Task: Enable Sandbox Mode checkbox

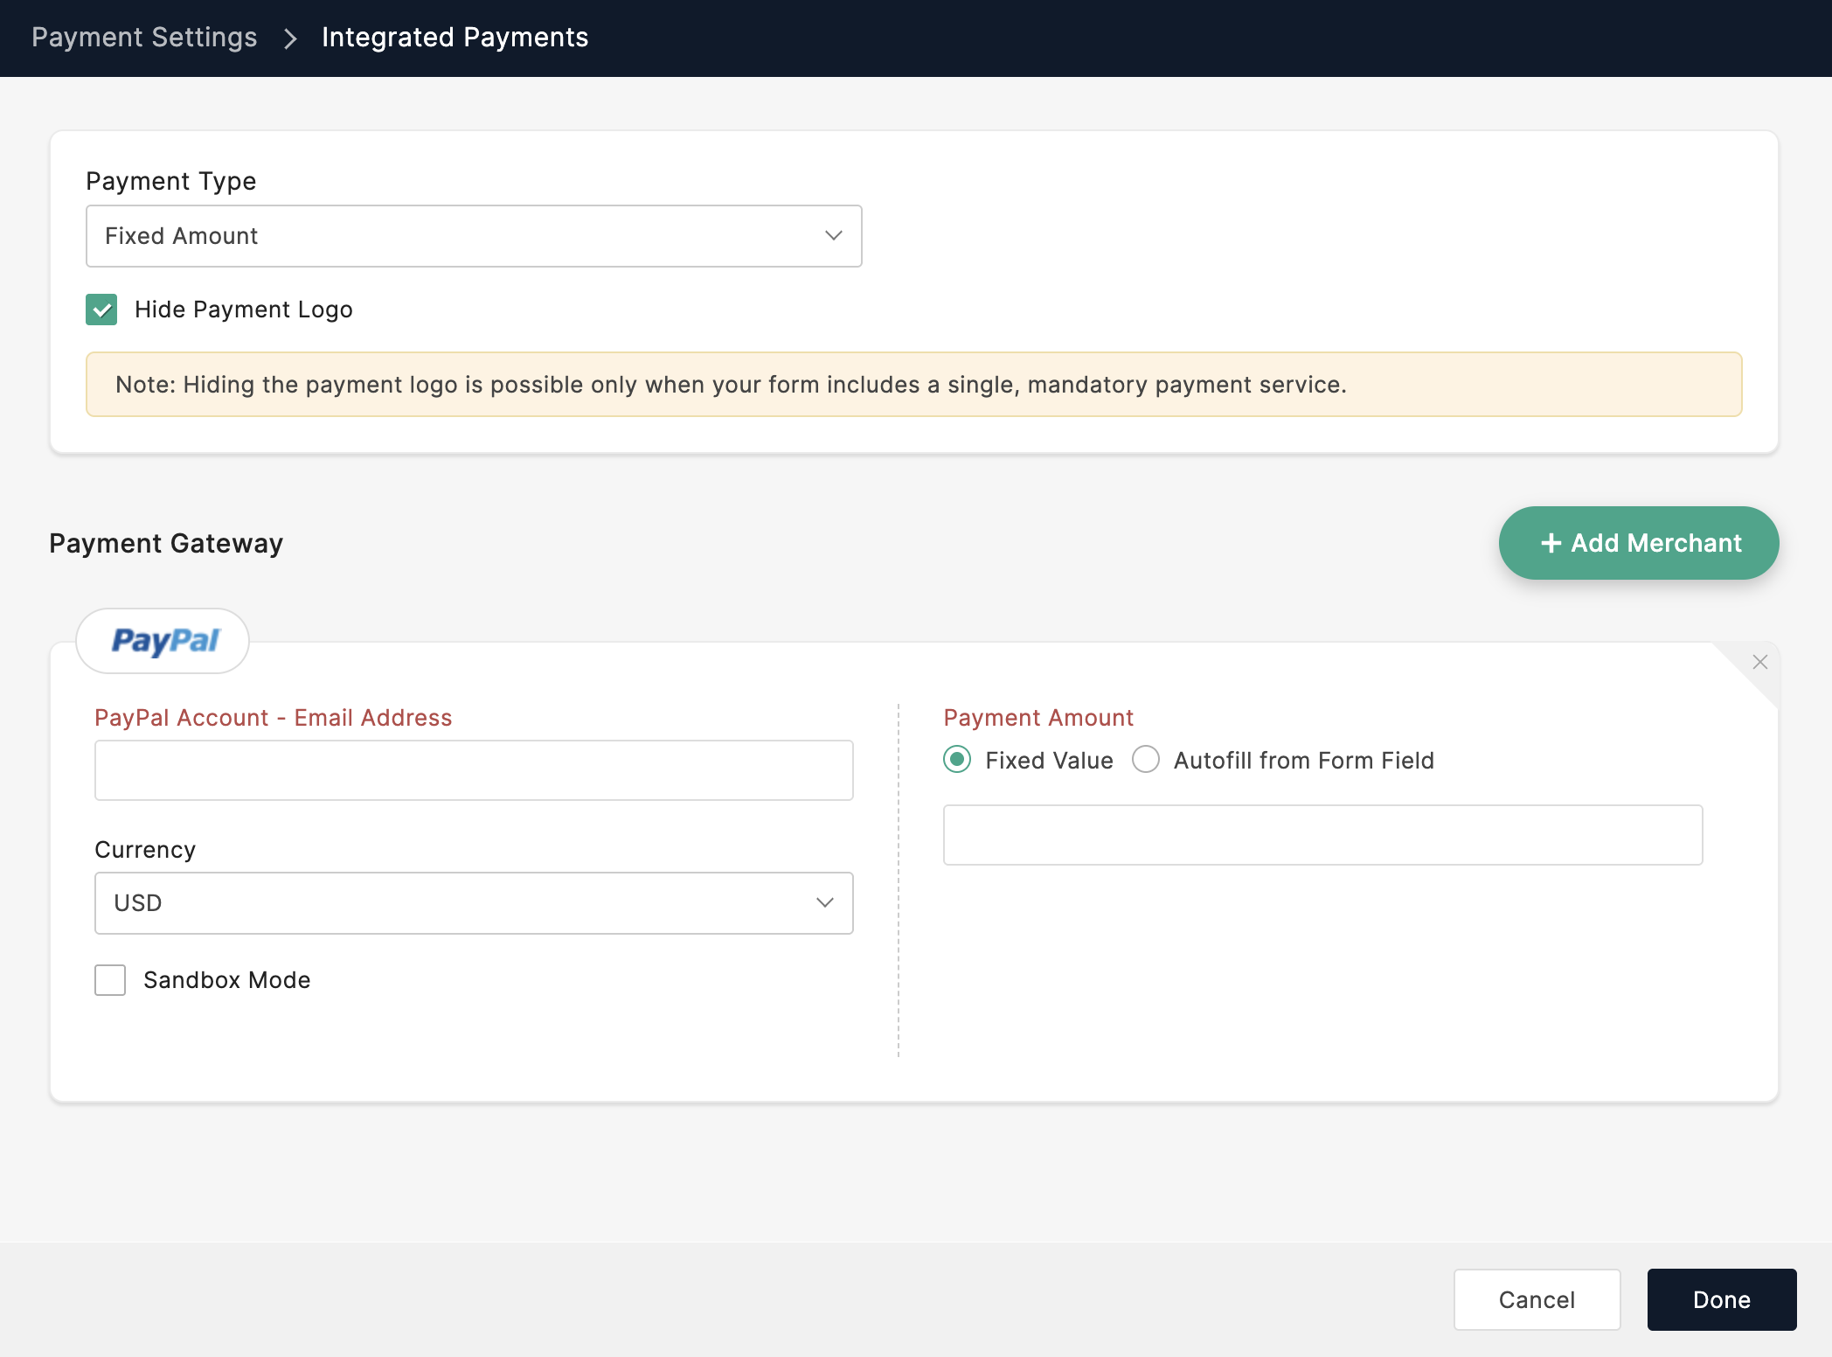Action: 110,980
